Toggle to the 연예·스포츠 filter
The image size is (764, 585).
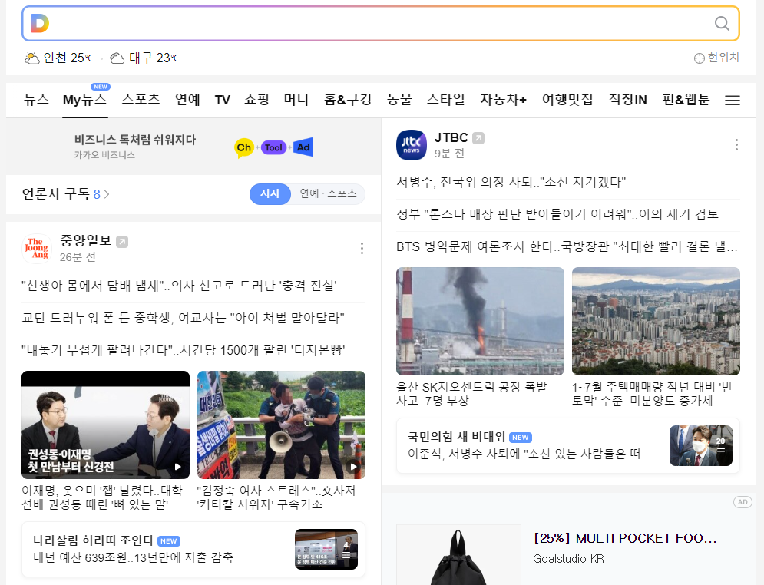point(328,194)
